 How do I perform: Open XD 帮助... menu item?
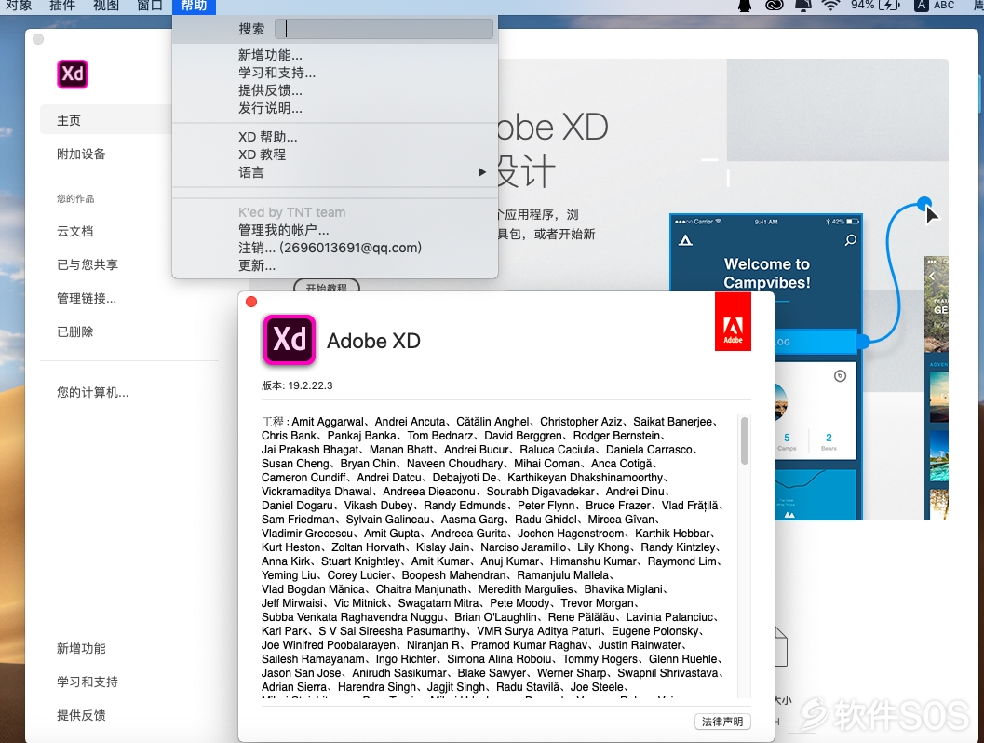tap(334, 137)
